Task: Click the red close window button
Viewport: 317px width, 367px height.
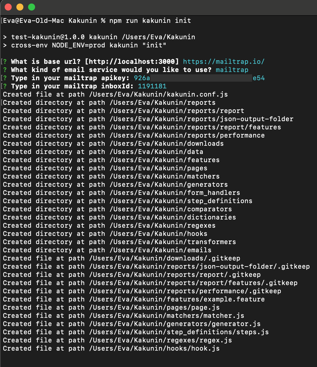Action: [8, 7]
